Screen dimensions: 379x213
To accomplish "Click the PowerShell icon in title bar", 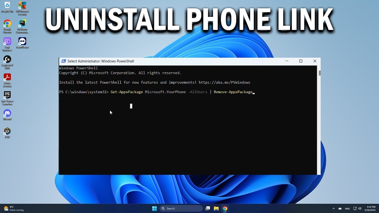I will point(63,61).
